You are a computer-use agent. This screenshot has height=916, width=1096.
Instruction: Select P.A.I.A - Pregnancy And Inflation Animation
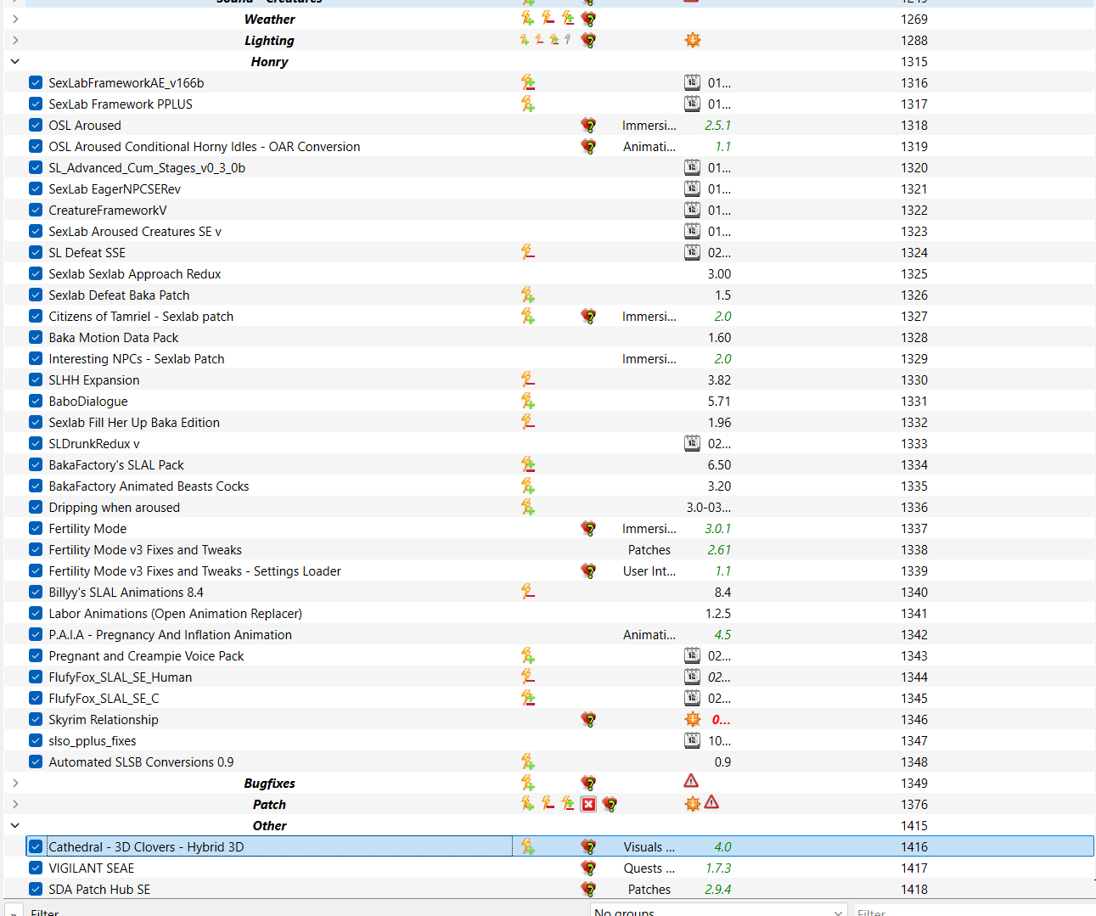548,634
